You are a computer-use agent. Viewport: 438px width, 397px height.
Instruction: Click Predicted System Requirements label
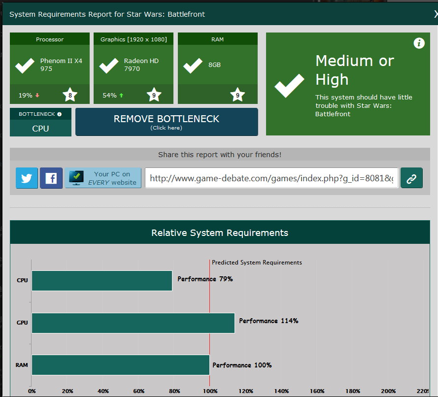(257, 263)
